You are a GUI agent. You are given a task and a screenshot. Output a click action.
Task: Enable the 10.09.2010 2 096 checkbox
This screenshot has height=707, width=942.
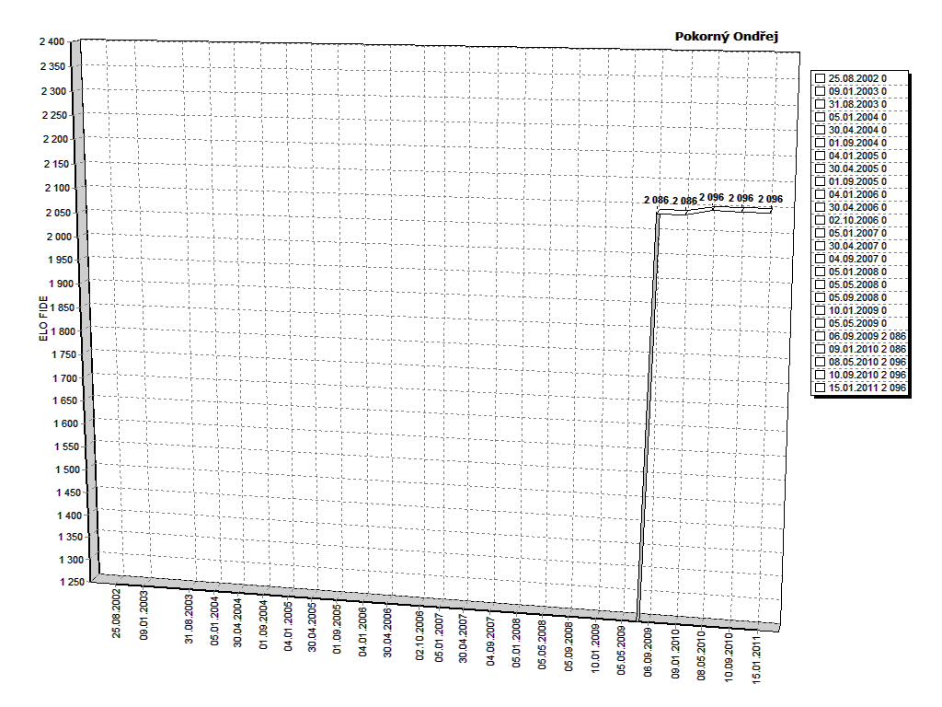pyautogui.click(x=820, y=376)
